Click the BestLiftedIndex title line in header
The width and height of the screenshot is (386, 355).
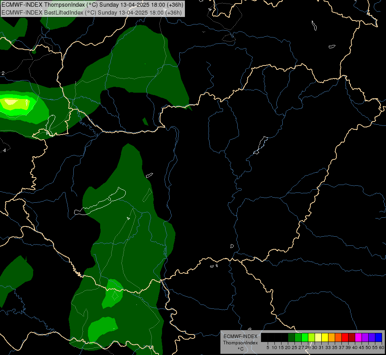(91, 13)
